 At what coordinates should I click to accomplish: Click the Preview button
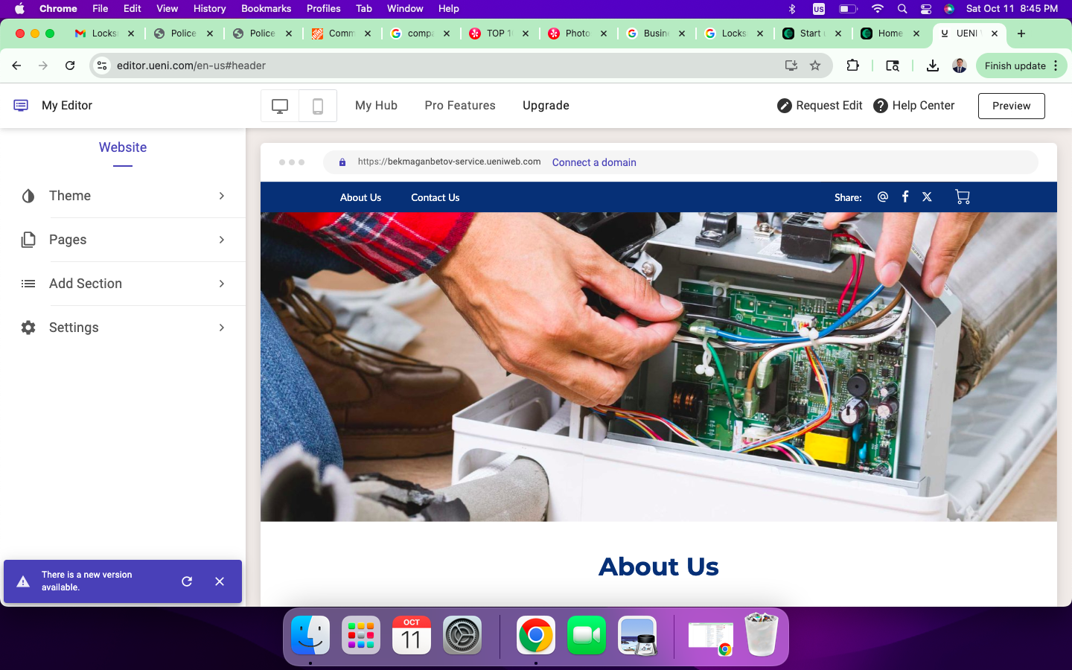1011,106
